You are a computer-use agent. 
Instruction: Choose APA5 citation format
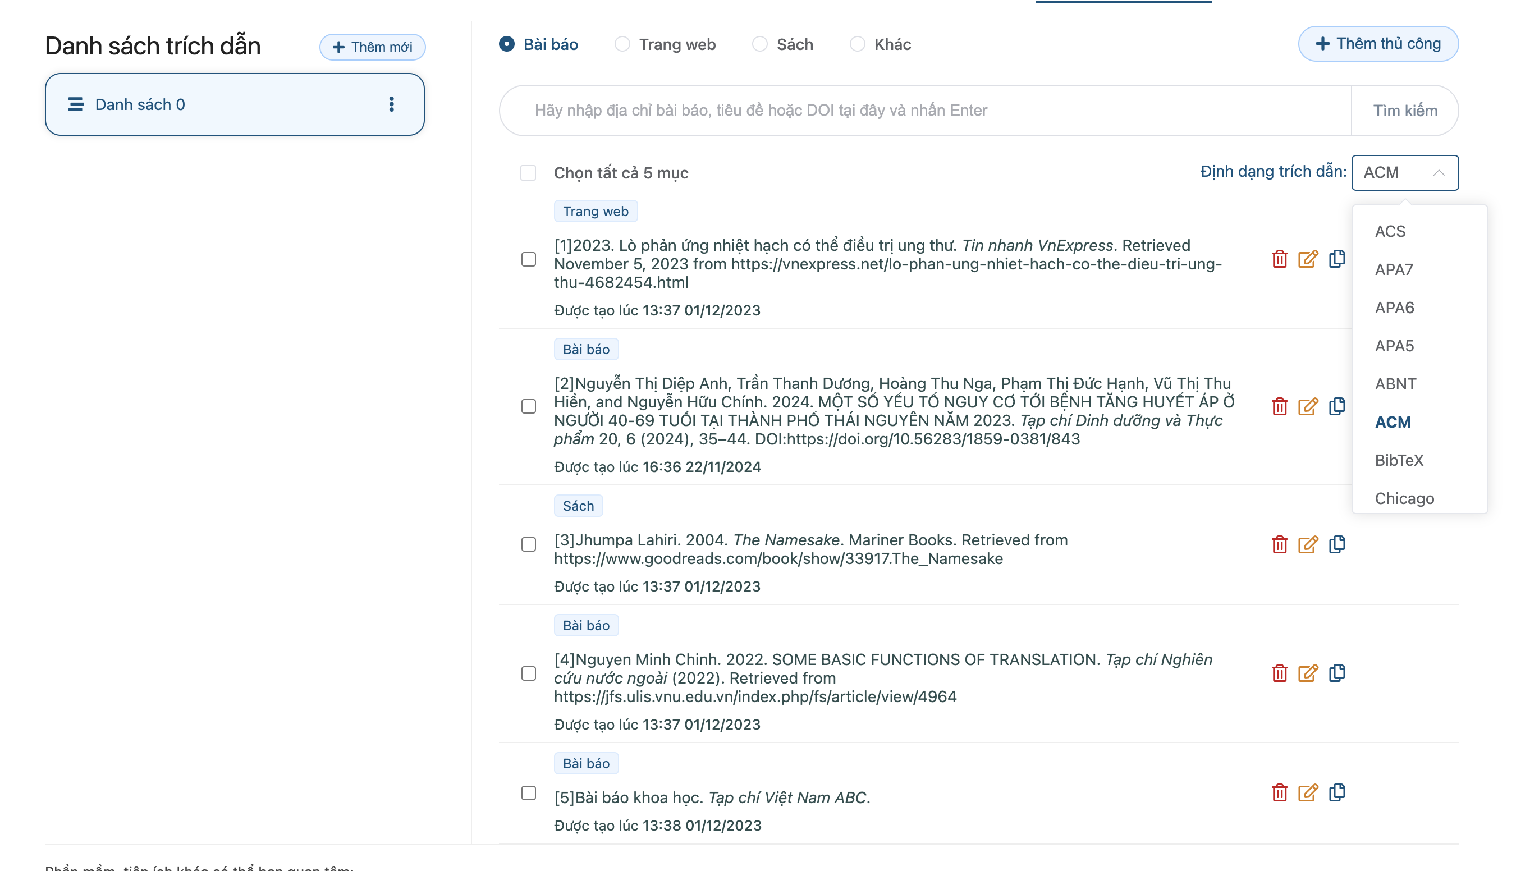tap(1419, 346)
